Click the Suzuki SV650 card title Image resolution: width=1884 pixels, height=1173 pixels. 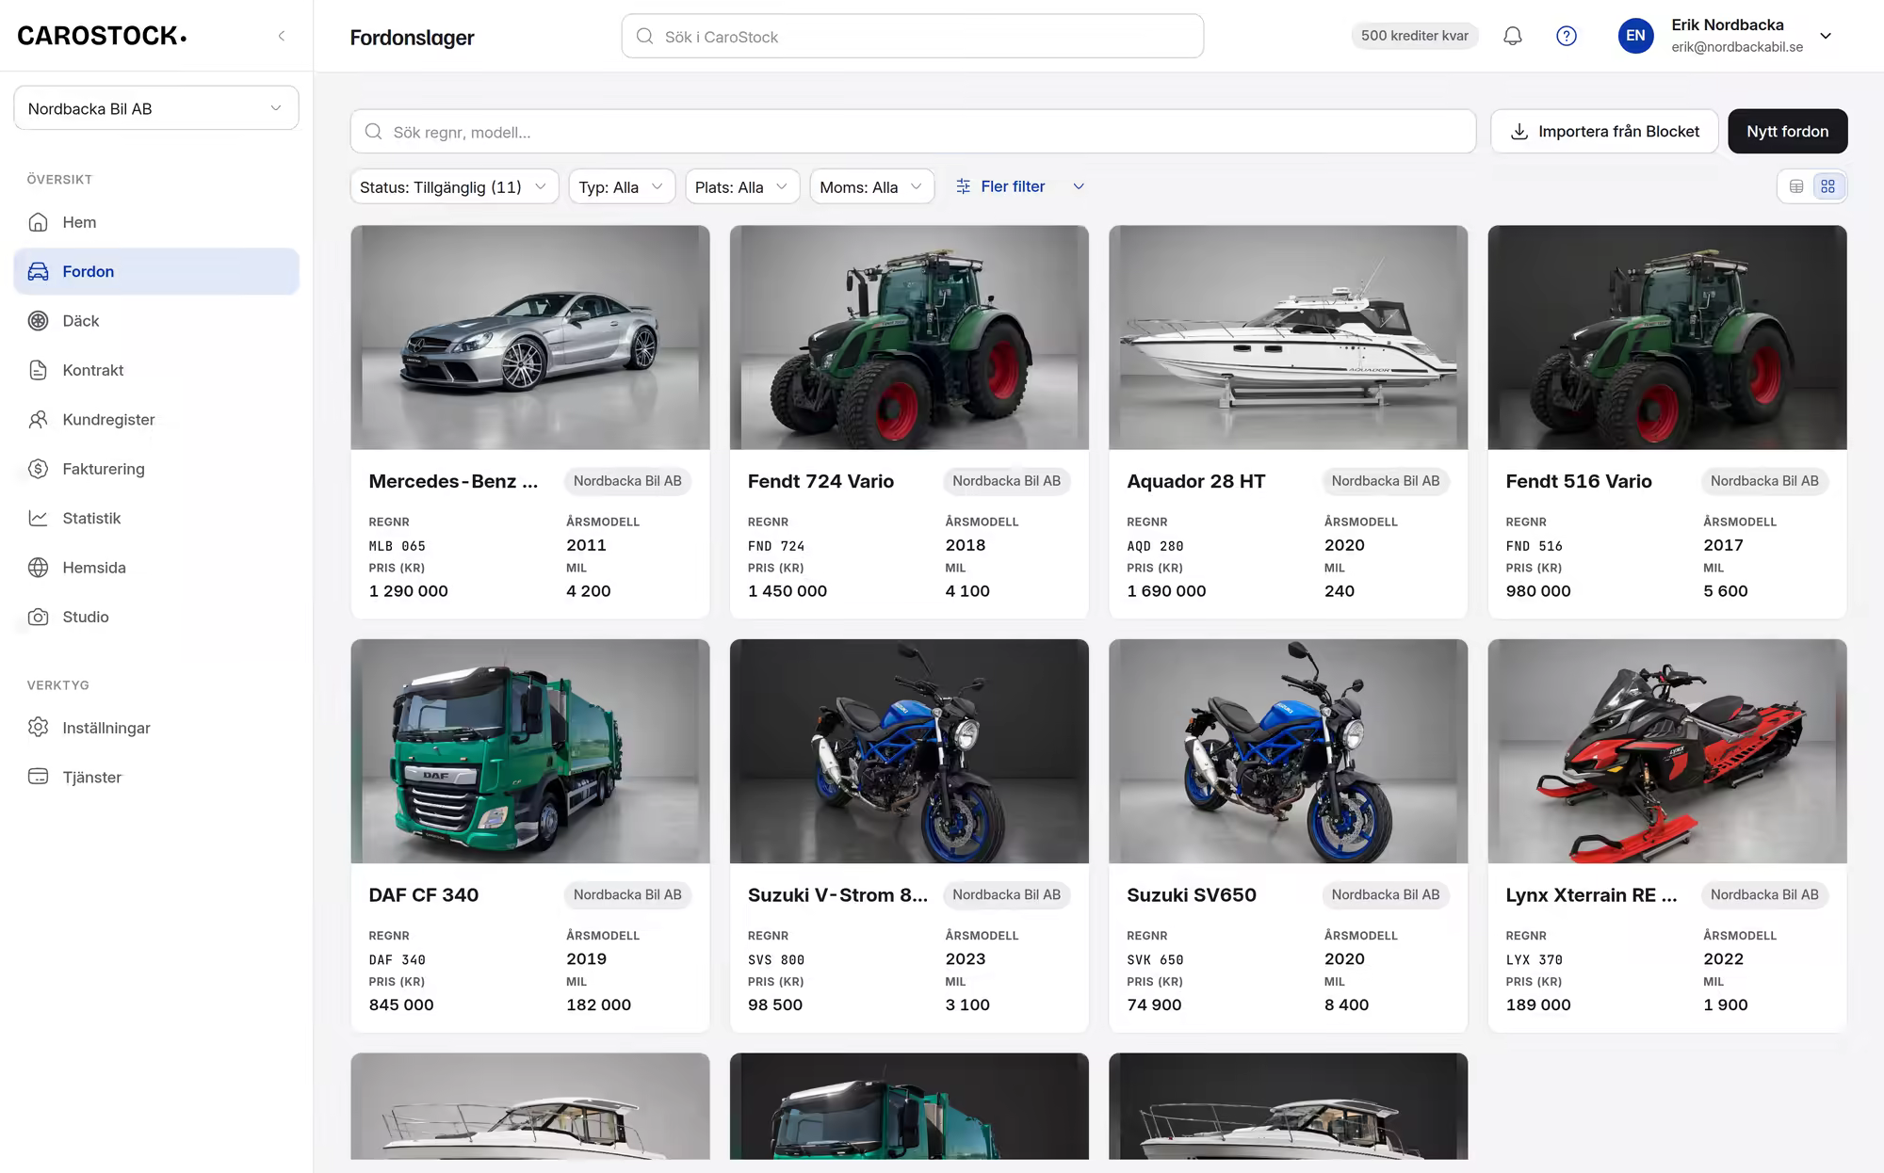pyautogui.click(x=1192, y=895)
